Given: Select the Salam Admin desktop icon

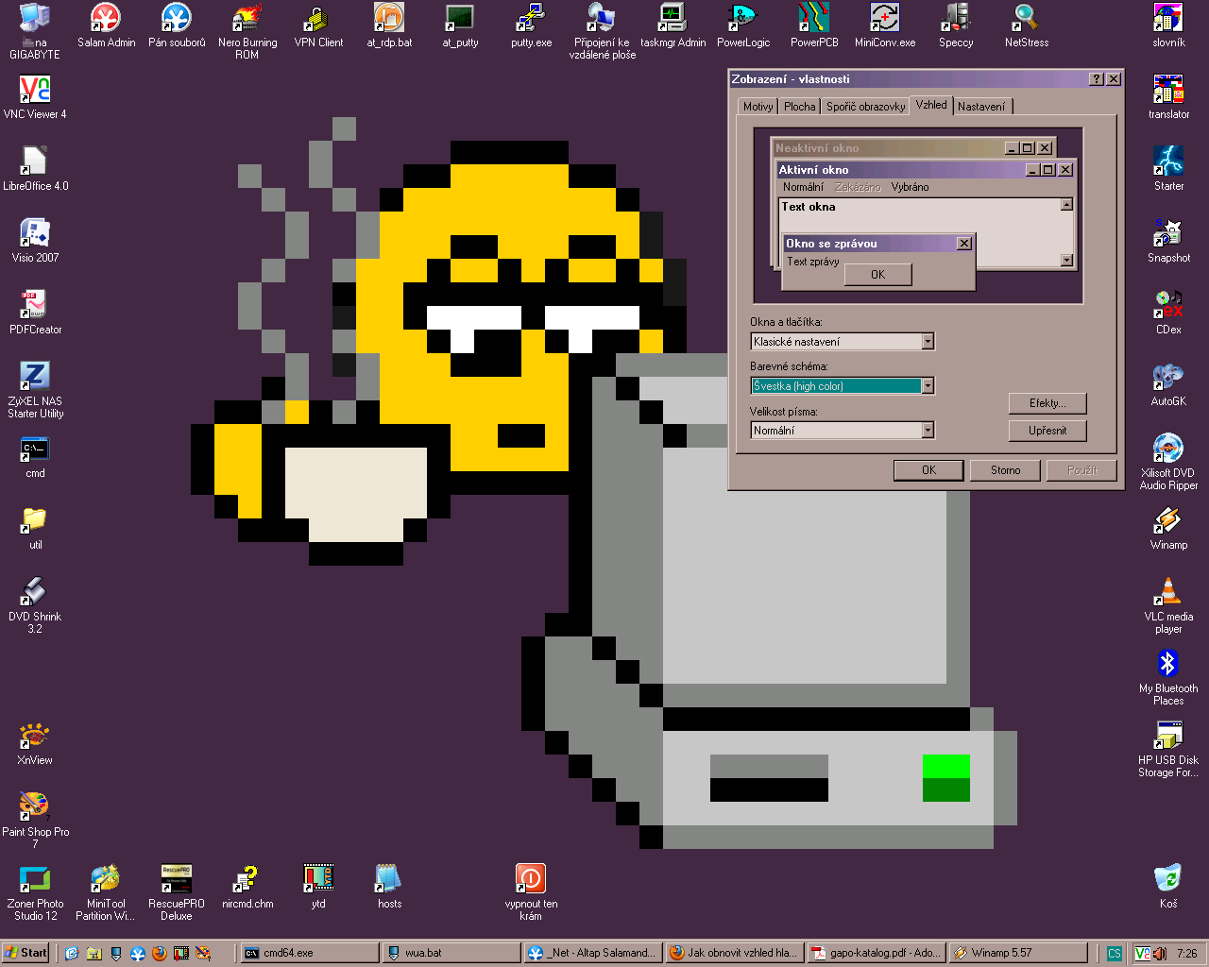Looking at the screenshot, I should [106, 25].
